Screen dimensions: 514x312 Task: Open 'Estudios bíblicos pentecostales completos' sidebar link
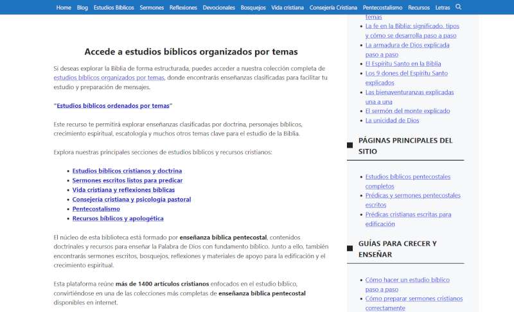[408, 182]
